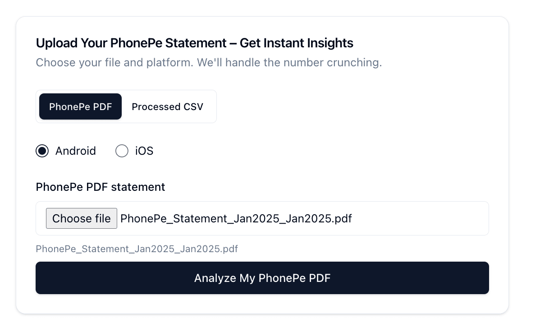Click the subtitle about file and platform

click(209, 62)
